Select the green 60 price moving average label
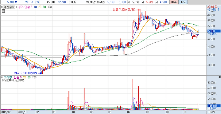This screenshot has height=114, width=221. [45, 7]
